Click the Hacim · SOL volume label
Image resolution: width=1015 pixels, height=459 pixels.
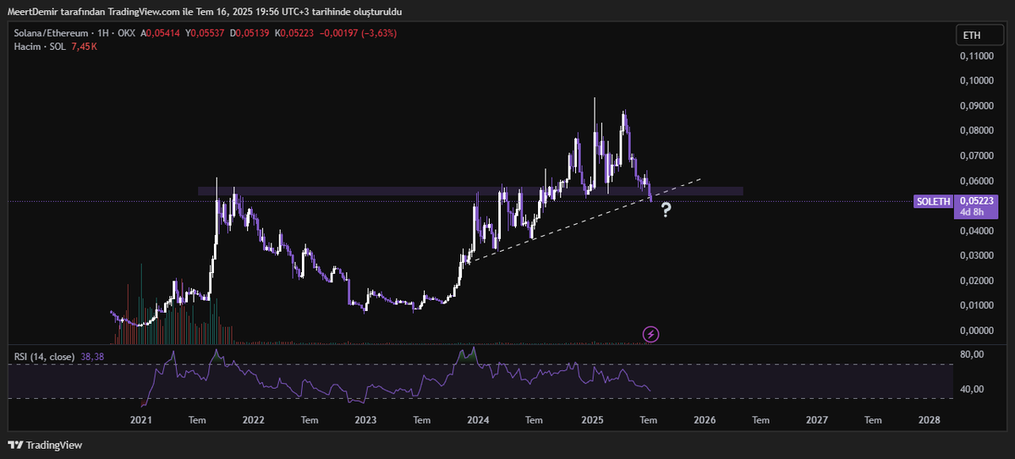coord(40,46)
